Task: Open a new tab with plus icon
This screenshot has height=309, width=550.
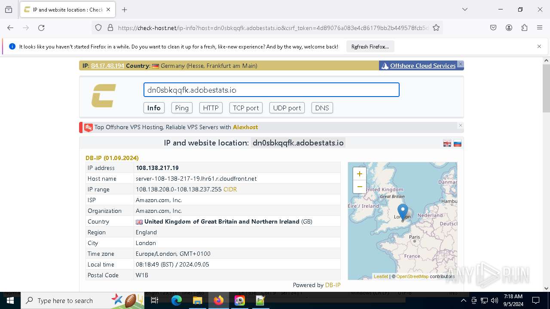Action: click(x=125, y=9)
